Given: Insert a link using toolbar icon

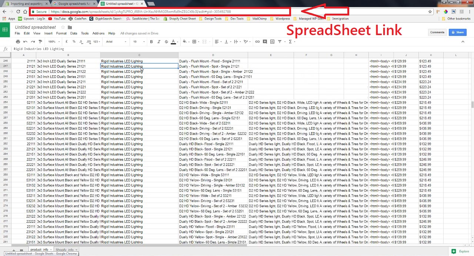Looking at the screenshot, I should click(257, 42).
